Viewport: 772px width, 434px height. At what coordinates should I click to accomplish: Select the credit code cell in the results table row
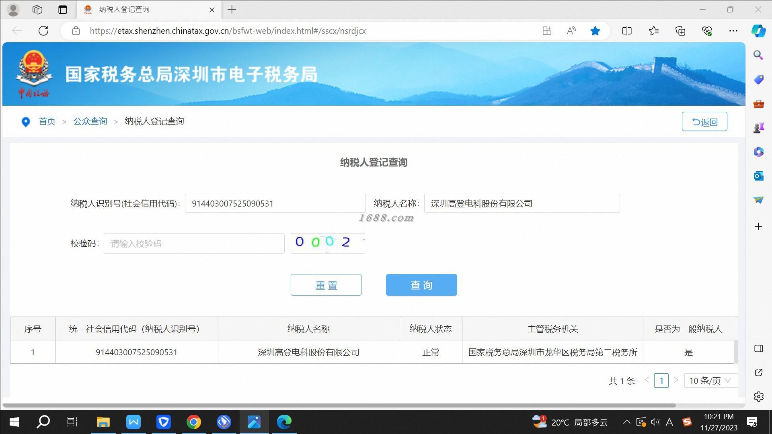pyautogui.click(x=137, y=352)
